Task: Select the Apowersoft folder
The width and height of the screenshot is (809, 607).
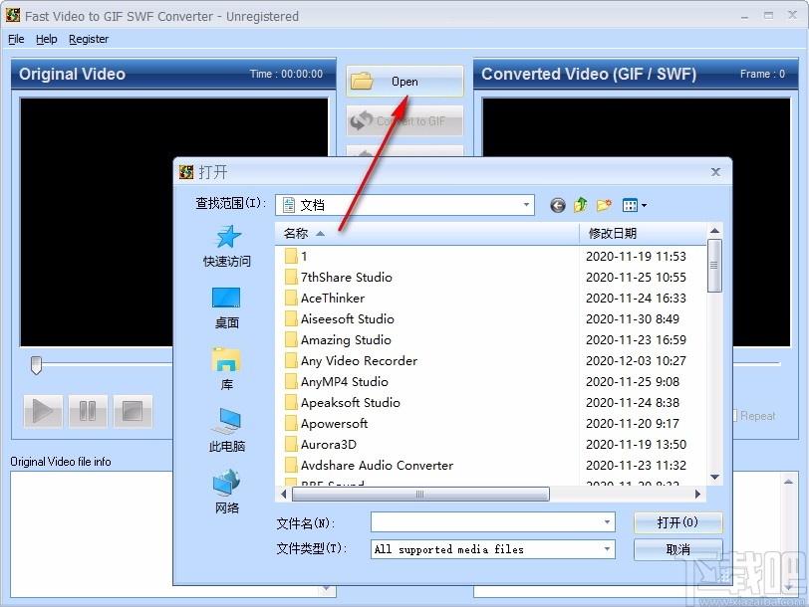Action: [326, 424]
